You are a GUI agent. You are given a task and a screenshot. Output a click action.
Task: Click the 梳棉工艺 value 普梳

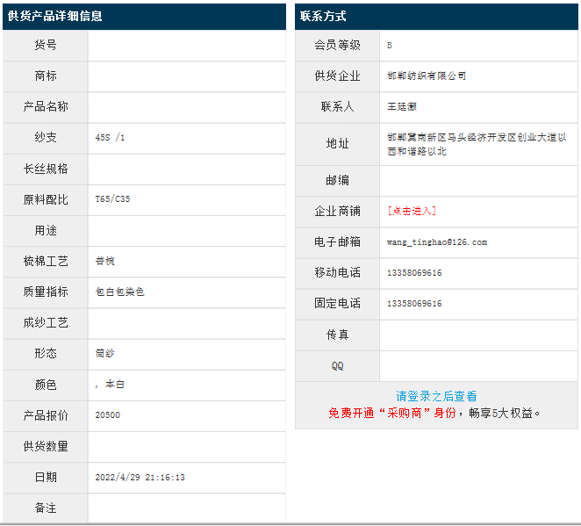pos(105,261)
